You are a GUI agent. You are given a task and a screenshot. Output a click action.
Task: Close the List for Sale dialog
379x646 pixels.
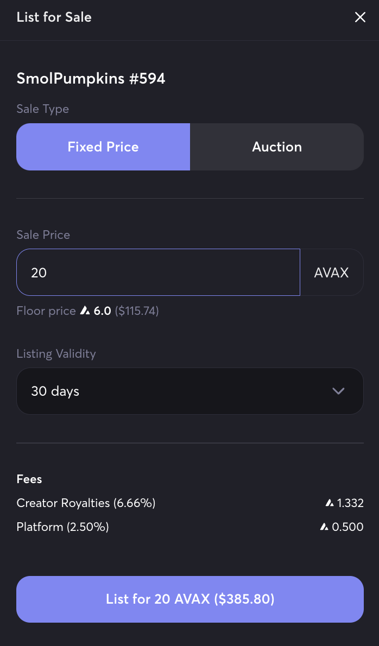pos(360,17)
